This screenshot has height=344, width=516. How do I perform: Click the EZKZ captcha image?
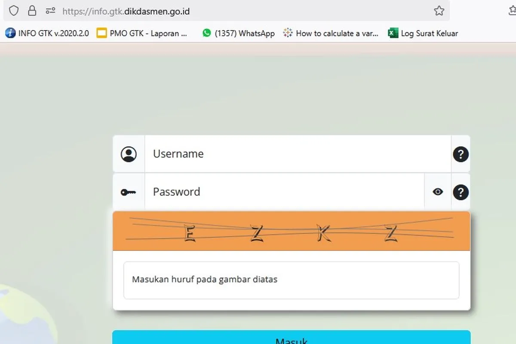tap(291, 230)
